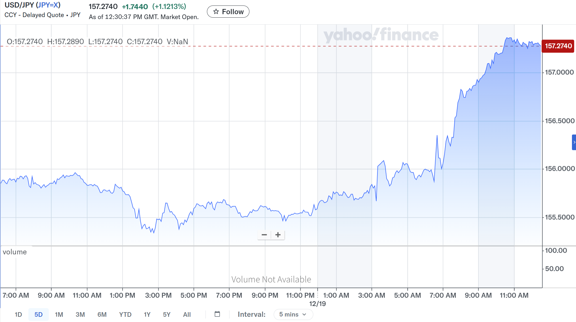Click the volume panel label
The width and height of the screenshot is (576, 322).
tap(15, 252)
